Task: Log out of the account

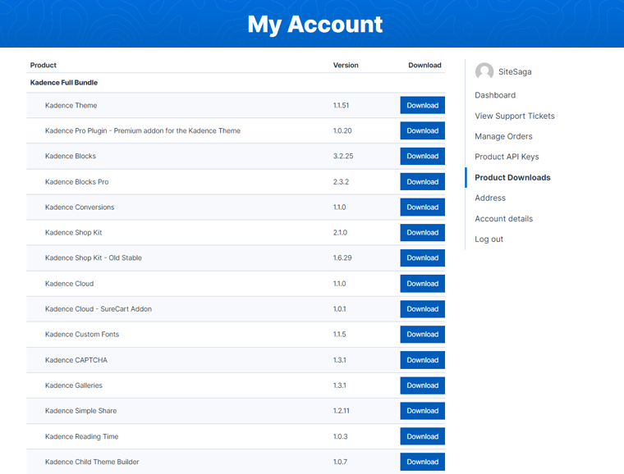Action: pos(489,239)
